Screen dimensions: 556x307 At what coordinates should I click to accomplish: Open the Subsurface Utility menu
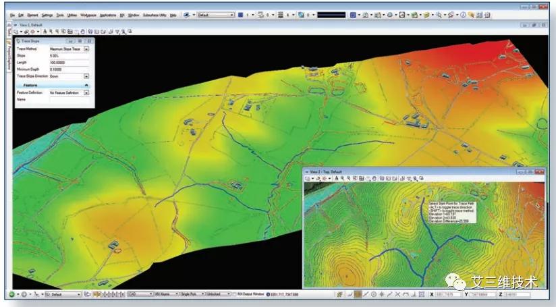pos(155,14)
